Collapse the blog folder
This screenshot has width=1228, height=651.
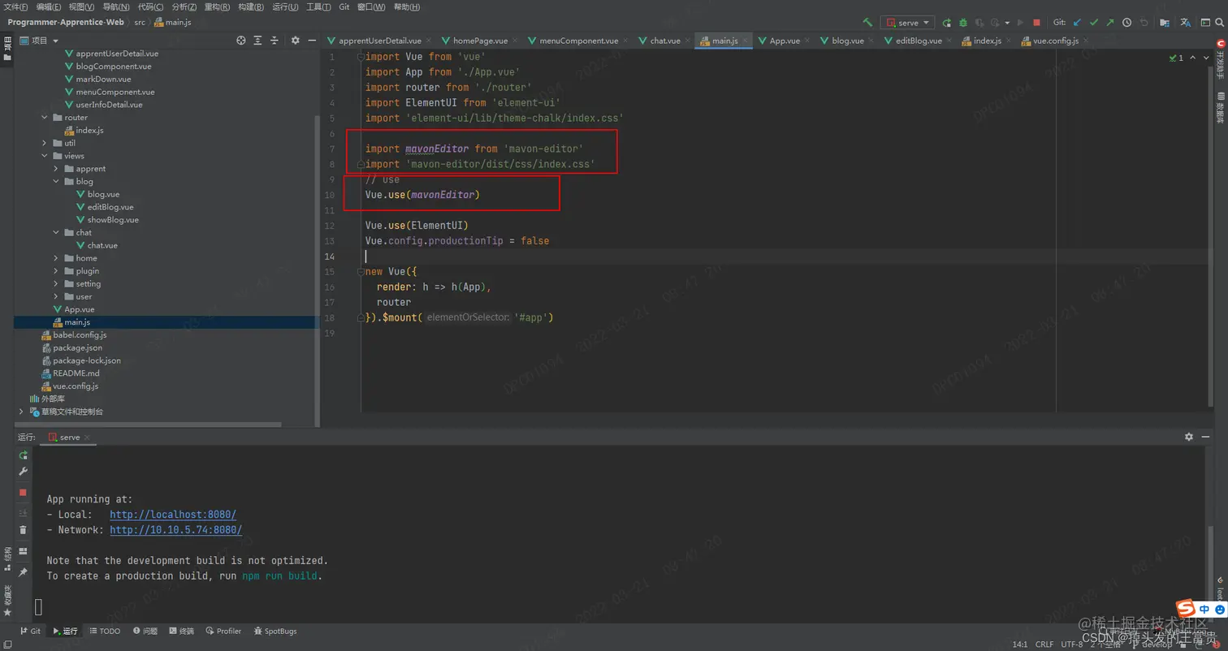coord(56,182)
